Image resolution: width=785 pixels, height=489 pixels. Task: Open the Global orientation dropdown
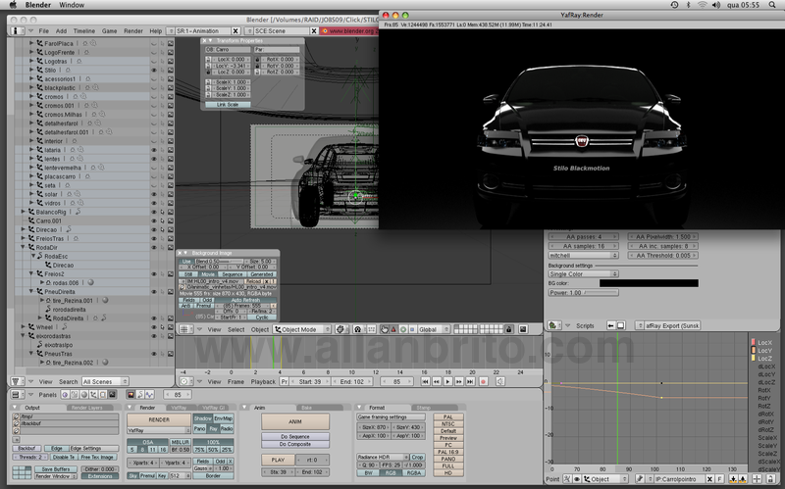(434, 329)
